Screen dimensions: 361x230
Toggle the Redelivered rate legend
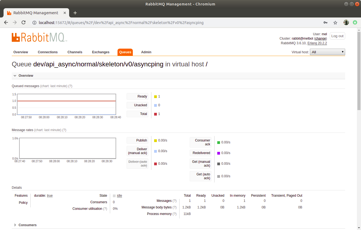pos(201,153)
